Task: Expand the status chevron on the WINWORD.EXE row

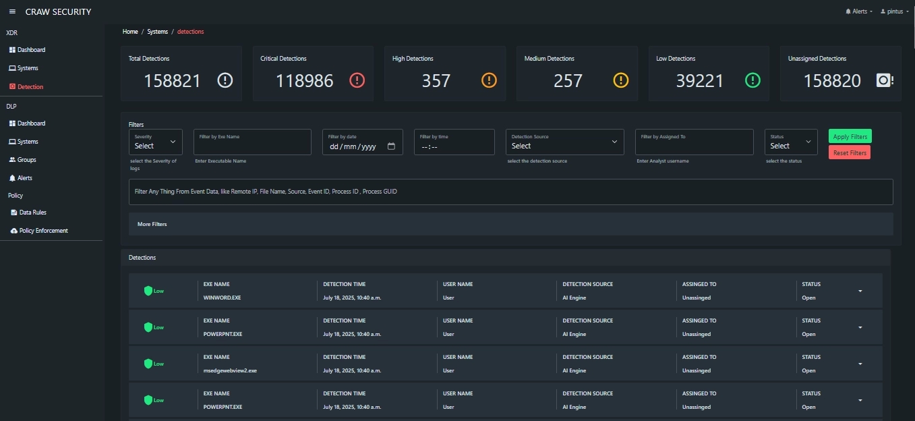Action: (x=860, y=291)
